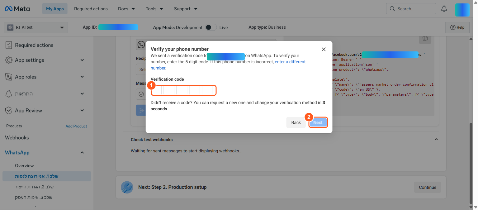The width and height of the screenshot is (478, 210).
Task: Click the Meta logo
Action: click(17, 9)
